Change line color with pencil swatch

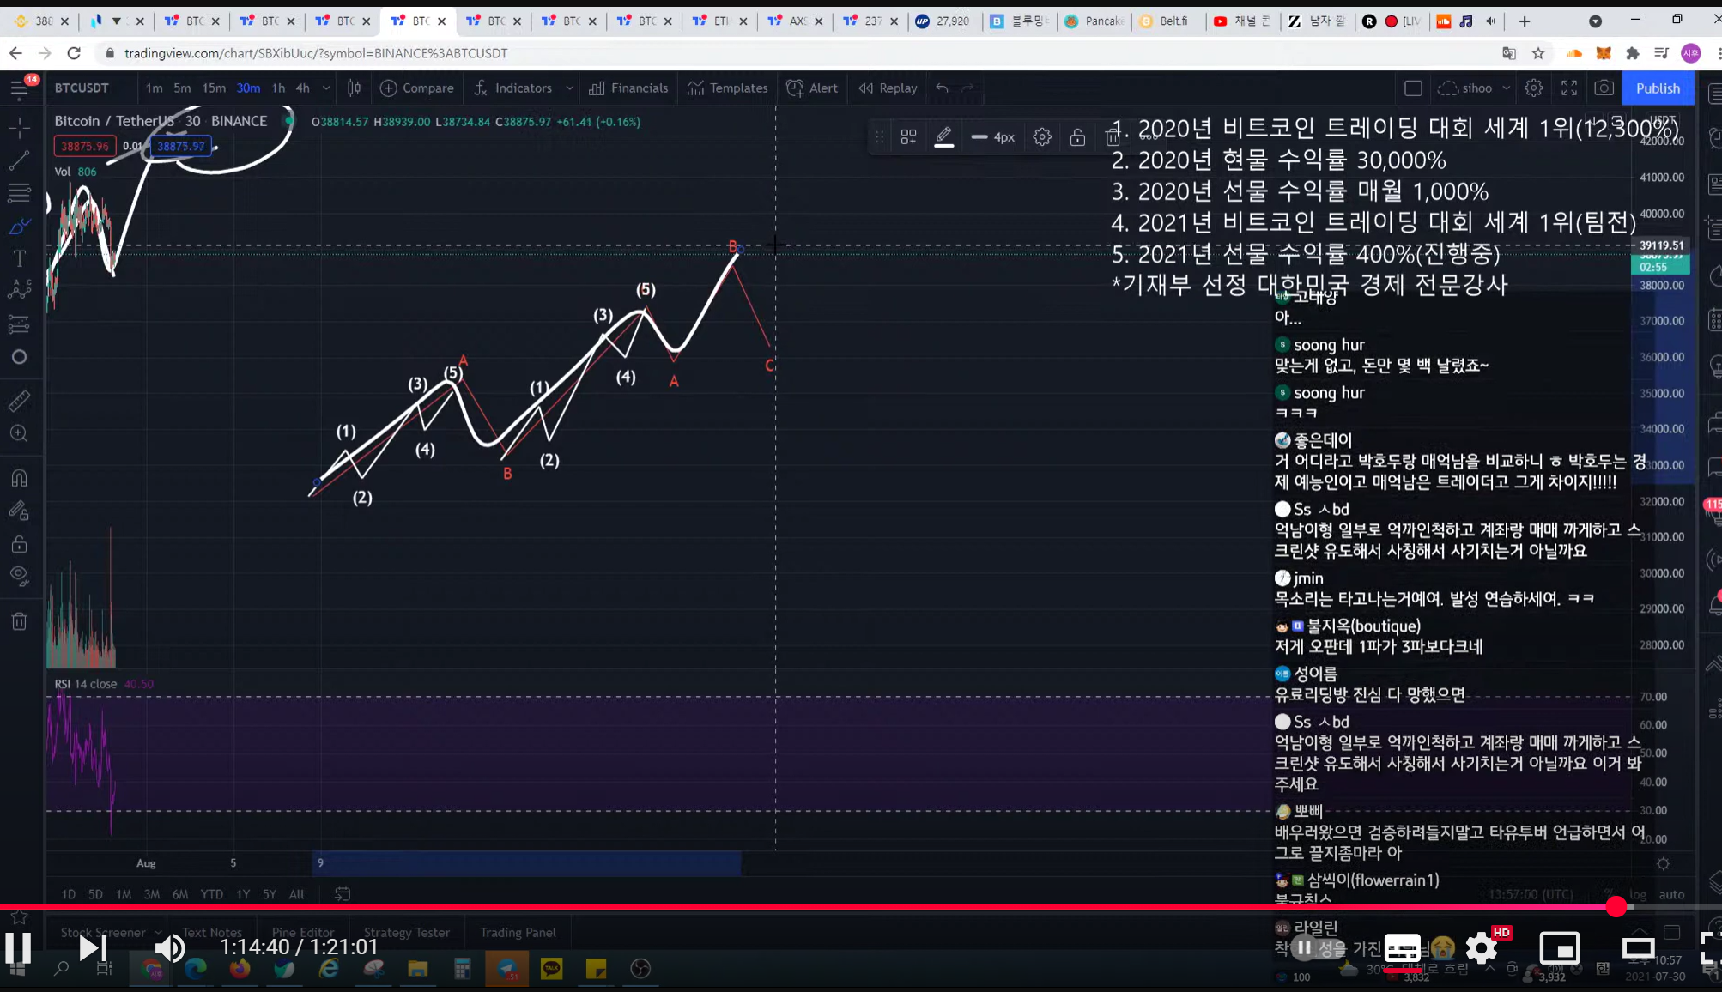tap(943, 136)
